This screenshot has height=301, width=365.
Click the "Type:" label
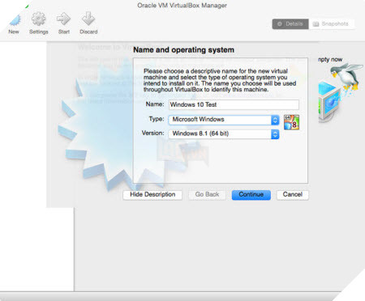(157, 119)
